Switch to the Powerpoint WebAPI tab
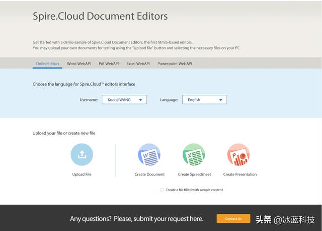 point(175,64)
